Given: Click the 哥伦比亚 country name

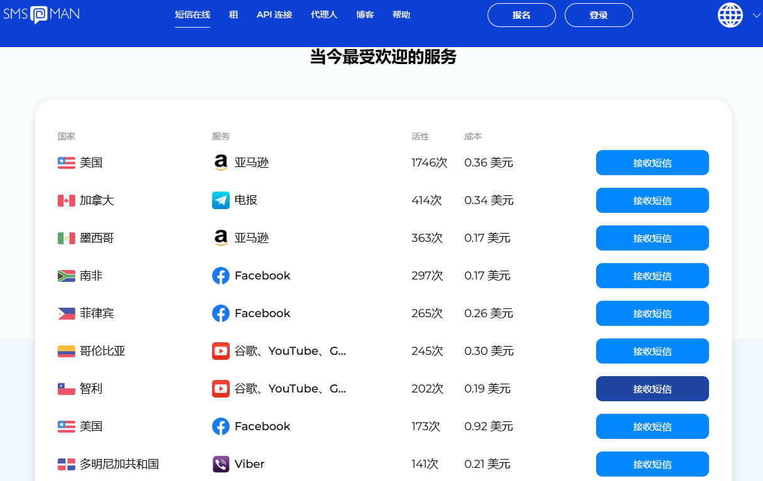Looking at the screenshot, I should [102, 351].
